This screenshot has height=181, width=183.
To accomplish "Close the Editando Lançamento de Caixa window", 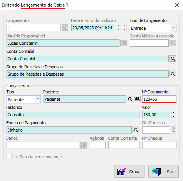I will click(x=177, y=5).
